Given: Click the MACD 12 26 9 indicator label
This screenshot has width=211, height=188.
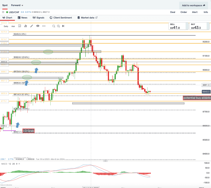Looking at the screenshot, I should 9,164.
